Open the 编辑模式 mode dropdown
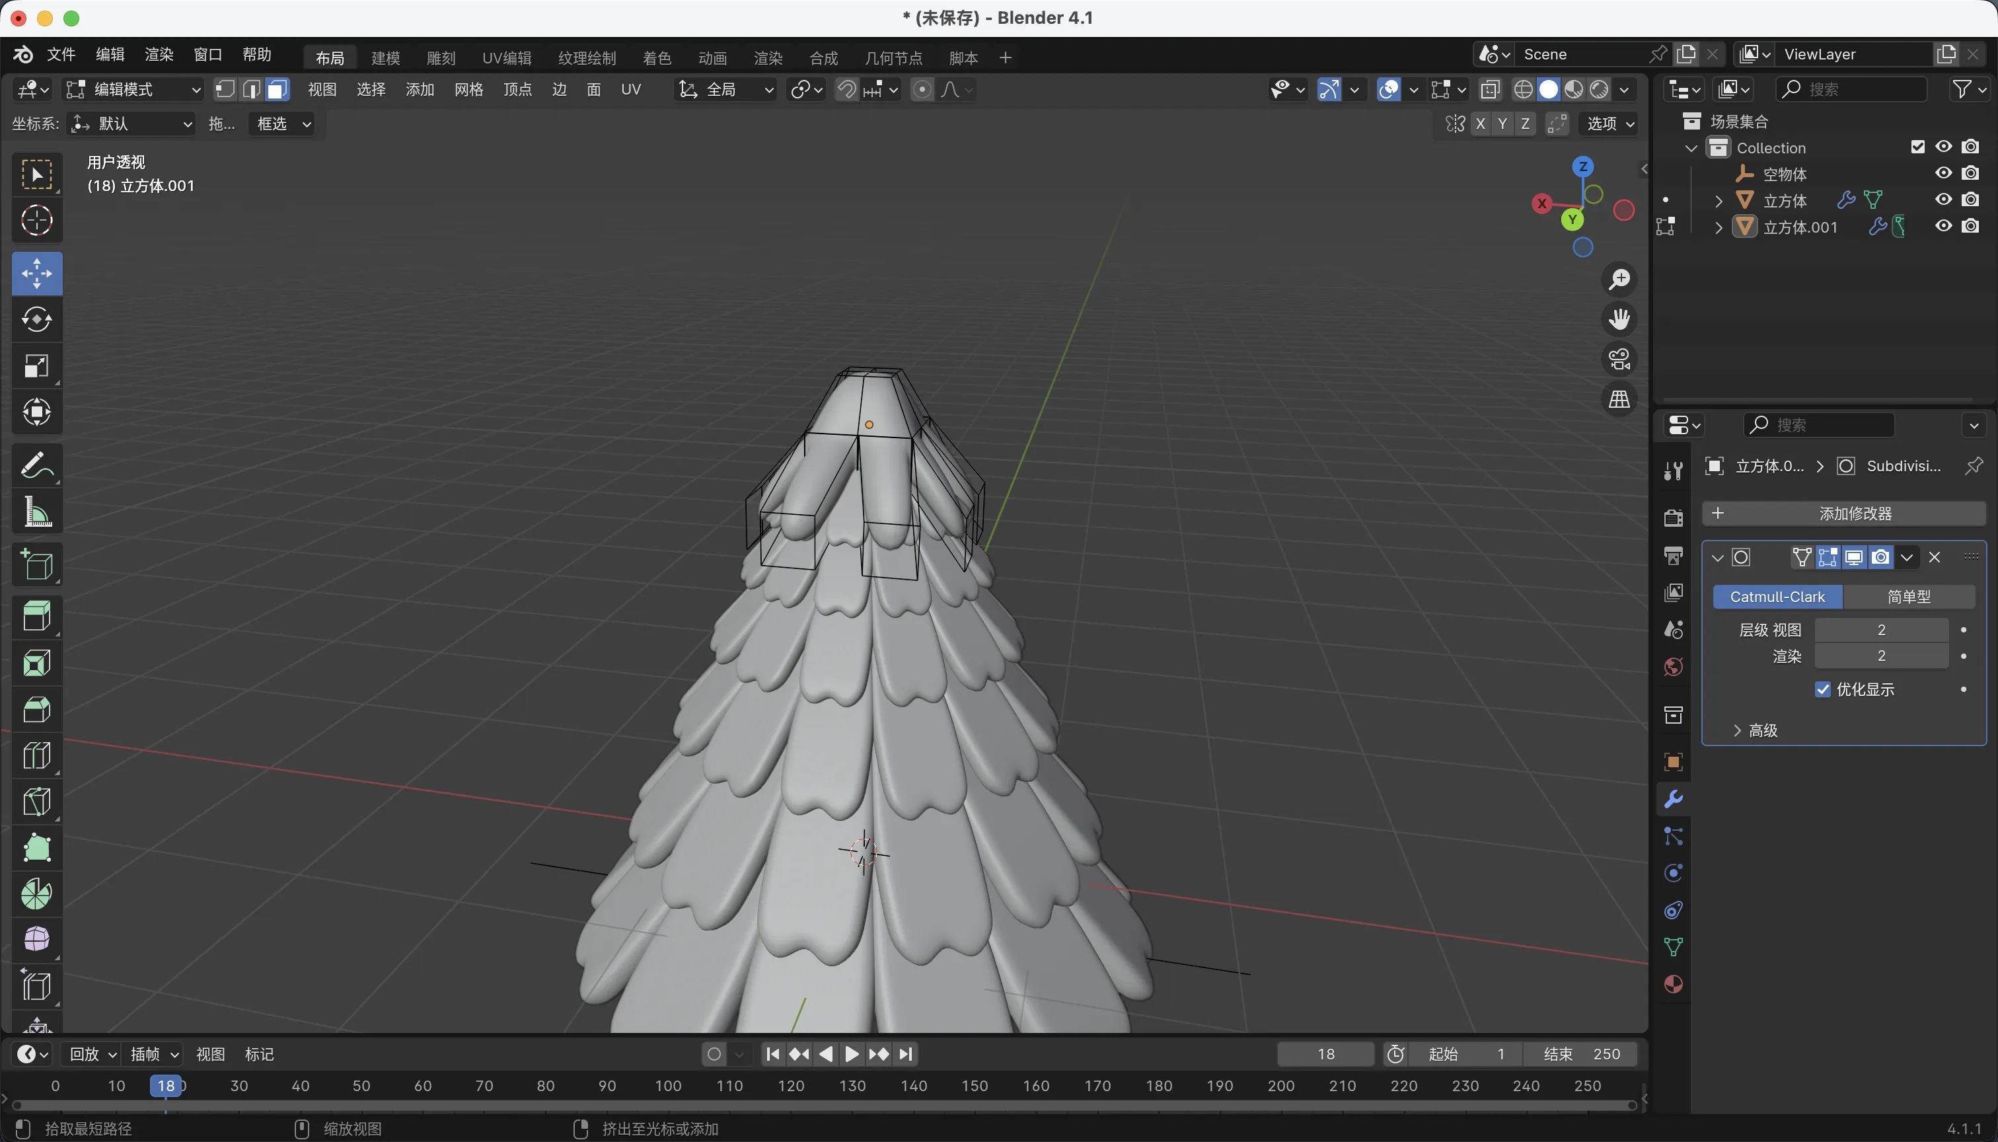 pos(133,89)
